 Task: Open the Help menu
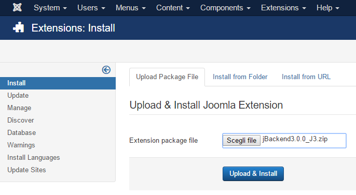pos(327,8)
